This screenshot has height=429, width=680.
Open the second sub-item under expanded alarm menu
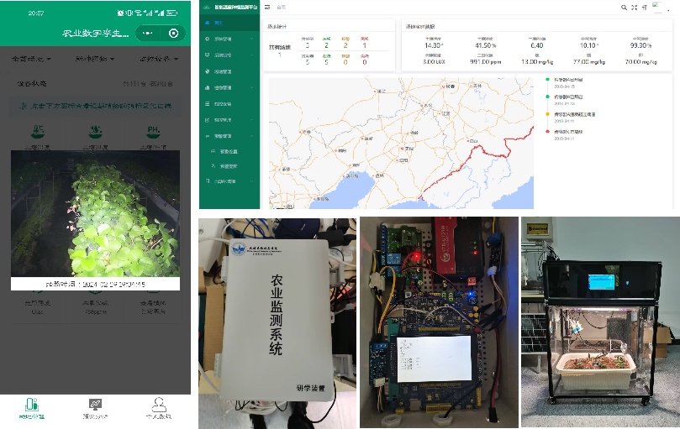(x=229, y=166)
